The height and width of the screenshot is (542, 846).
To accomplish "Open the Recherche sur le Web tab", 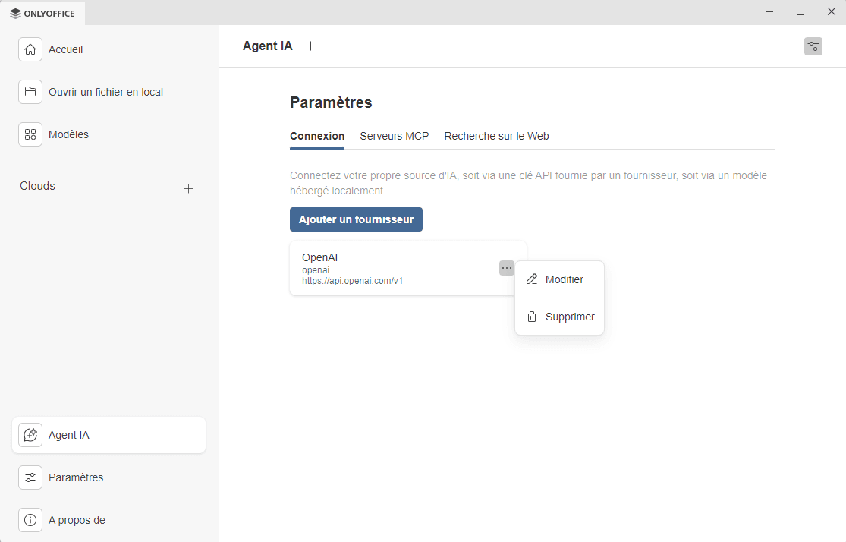I will pos(496,136).
